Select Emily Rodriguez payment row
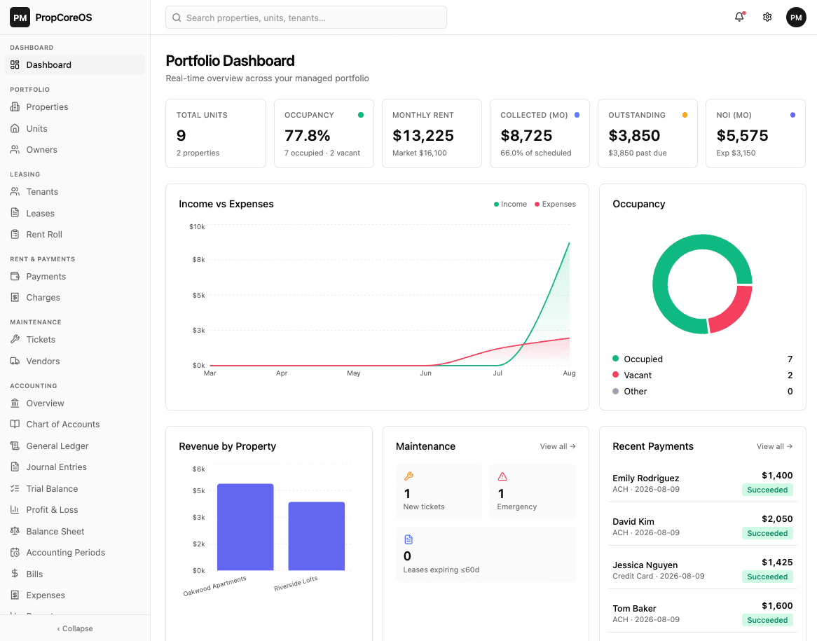Image resolution: width=817 pixels, height=641 pixels. tap(702, 483)
